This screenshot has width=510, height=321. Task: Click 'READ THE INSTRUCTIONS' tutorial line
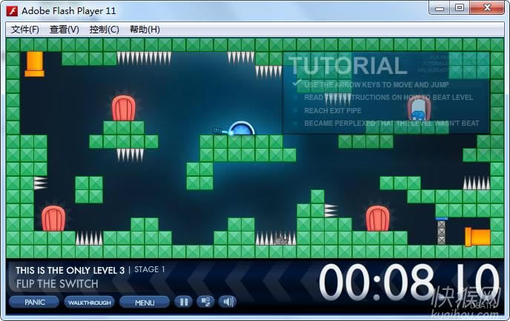coord(388,98)
